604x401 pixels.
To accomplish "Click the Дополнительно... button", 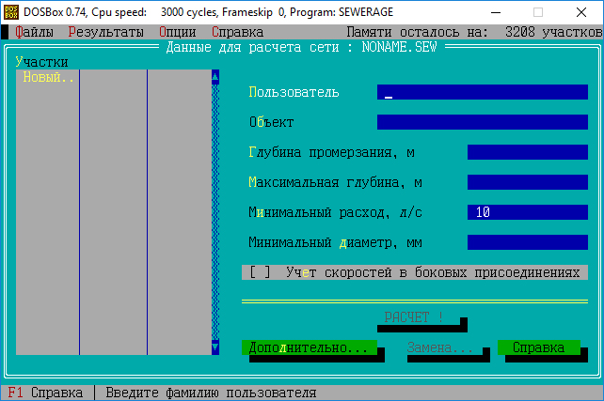I will (x=310, y=347).
